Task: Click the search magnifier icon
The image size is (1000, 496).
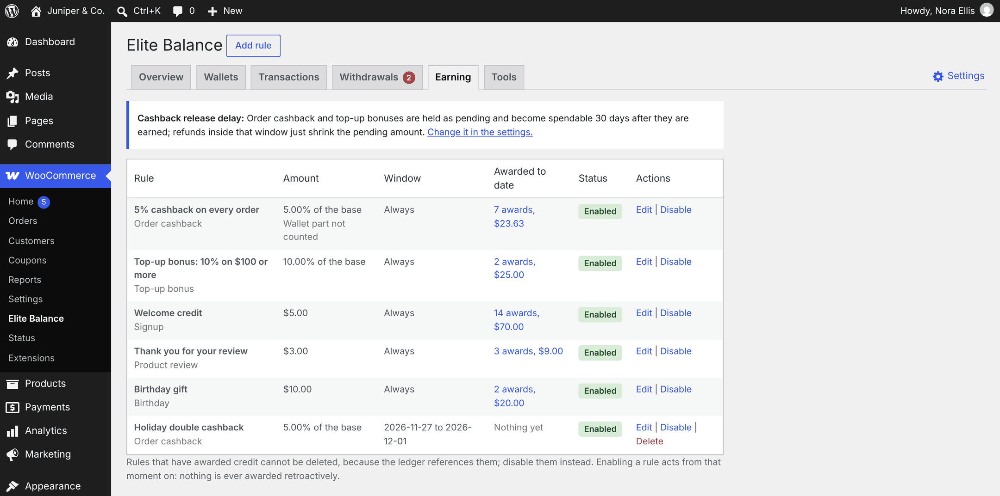Action: click(x=122, y=11)
